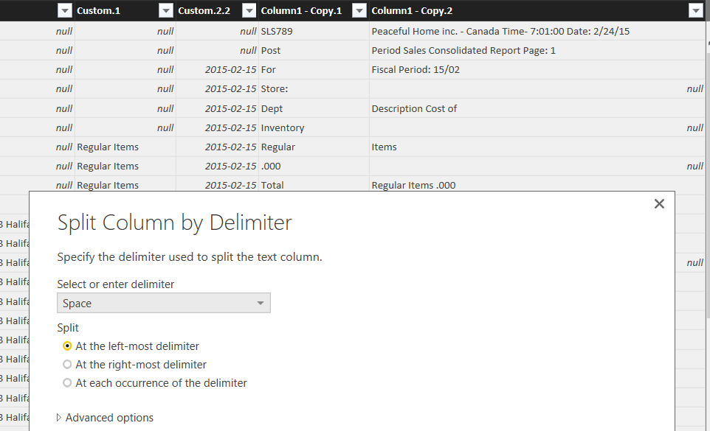Open the Column1 - Copy.2 filter arrow

point(695,10)
